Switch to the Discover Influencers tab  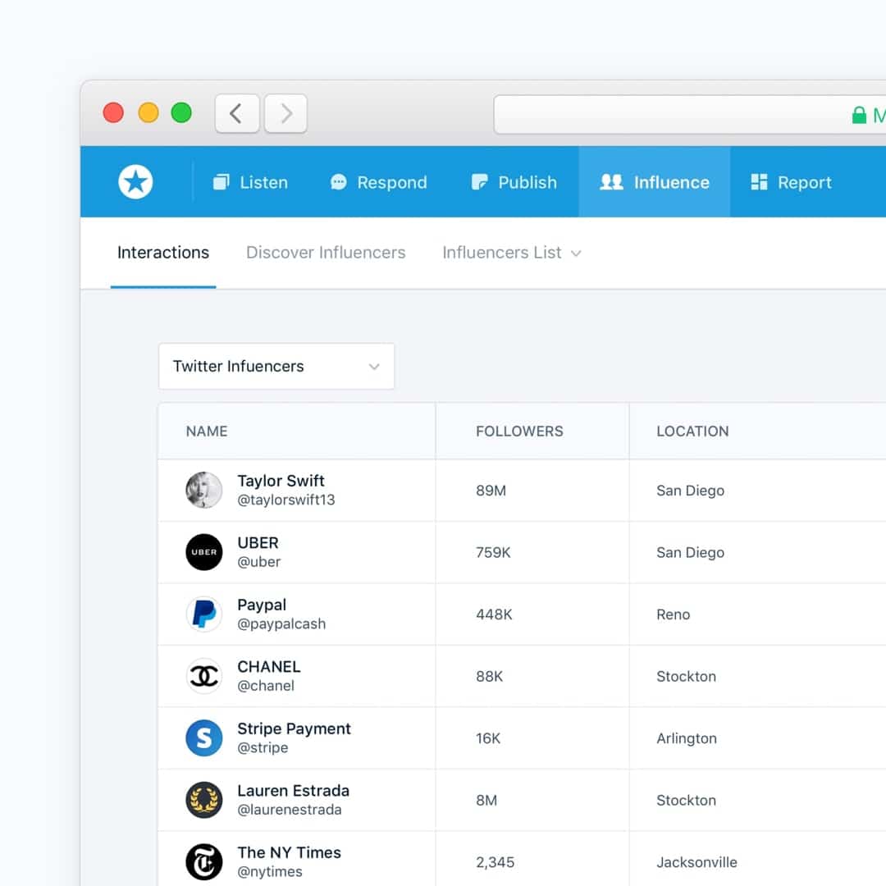326,253
